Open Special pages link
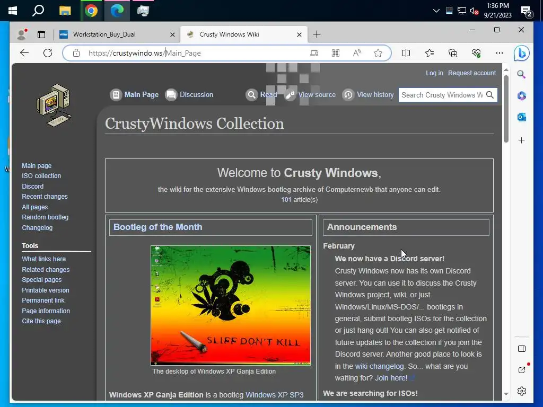Screen dimensions: 543x407 (41, 280)
